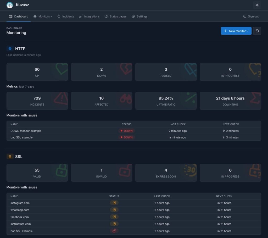Click the Uptime Ratio metric card
The width and height of the screenshot is (268, 238).
[x=166, y=101]
